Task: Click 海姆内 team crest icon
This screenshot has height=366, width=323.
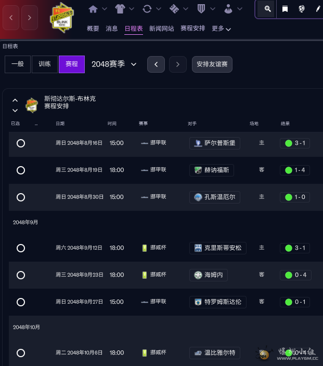Action: (198, 275)
